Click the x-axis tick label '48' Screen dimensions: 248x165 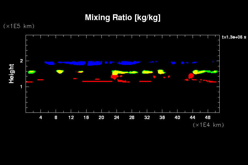[207, 117]
